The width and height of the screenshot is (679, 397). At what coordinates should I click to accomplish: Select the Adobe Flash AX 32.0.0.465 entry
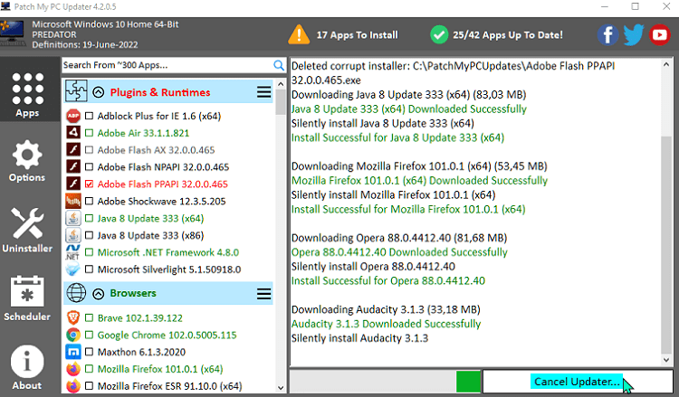tap(156, 150)
